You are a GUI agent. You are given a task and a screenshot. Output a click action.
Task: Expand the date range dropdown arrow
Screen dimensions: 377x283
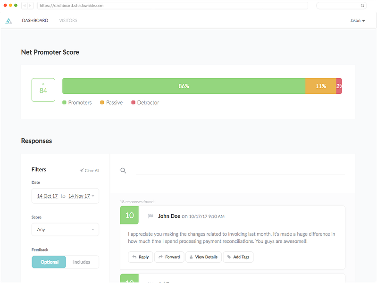tap(93, 196)
